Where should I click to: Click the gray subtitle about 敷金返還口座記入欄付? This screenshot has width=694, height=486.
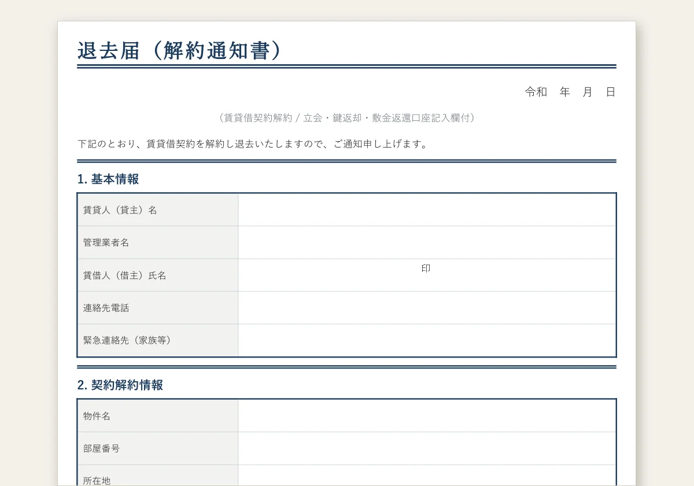[x=346, y=118]
